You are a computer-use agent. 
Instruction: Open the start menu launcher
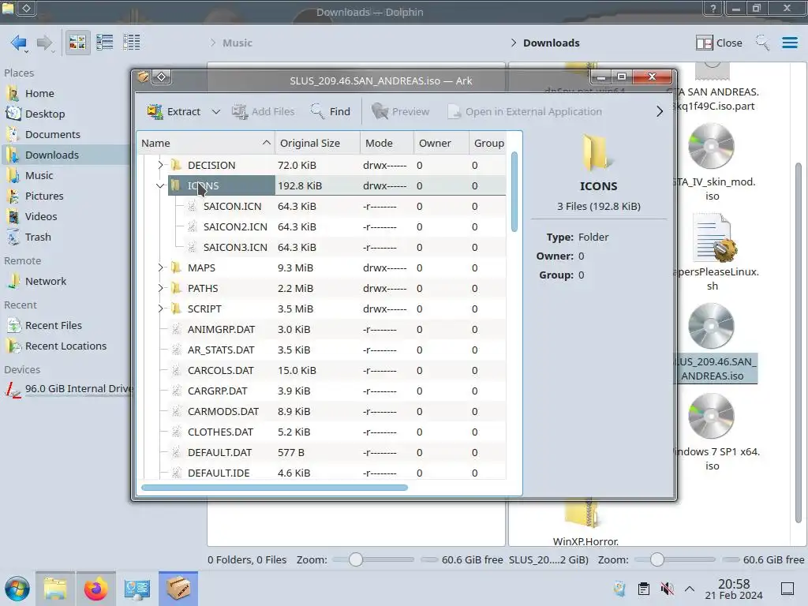click(x=17, y=589)
